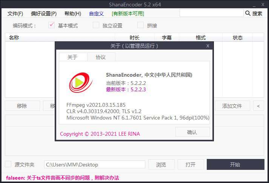Focus the search input field
269x183 pixels.
pyautogui.click(x=212, y=13)
